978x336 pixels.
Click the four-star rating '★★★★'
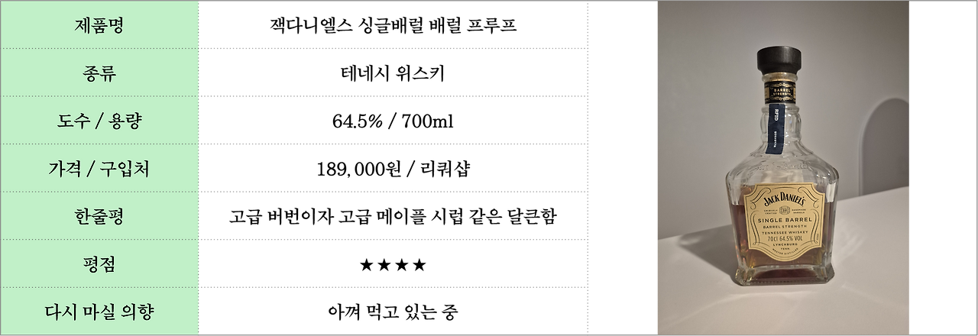(x=393, y=265)
